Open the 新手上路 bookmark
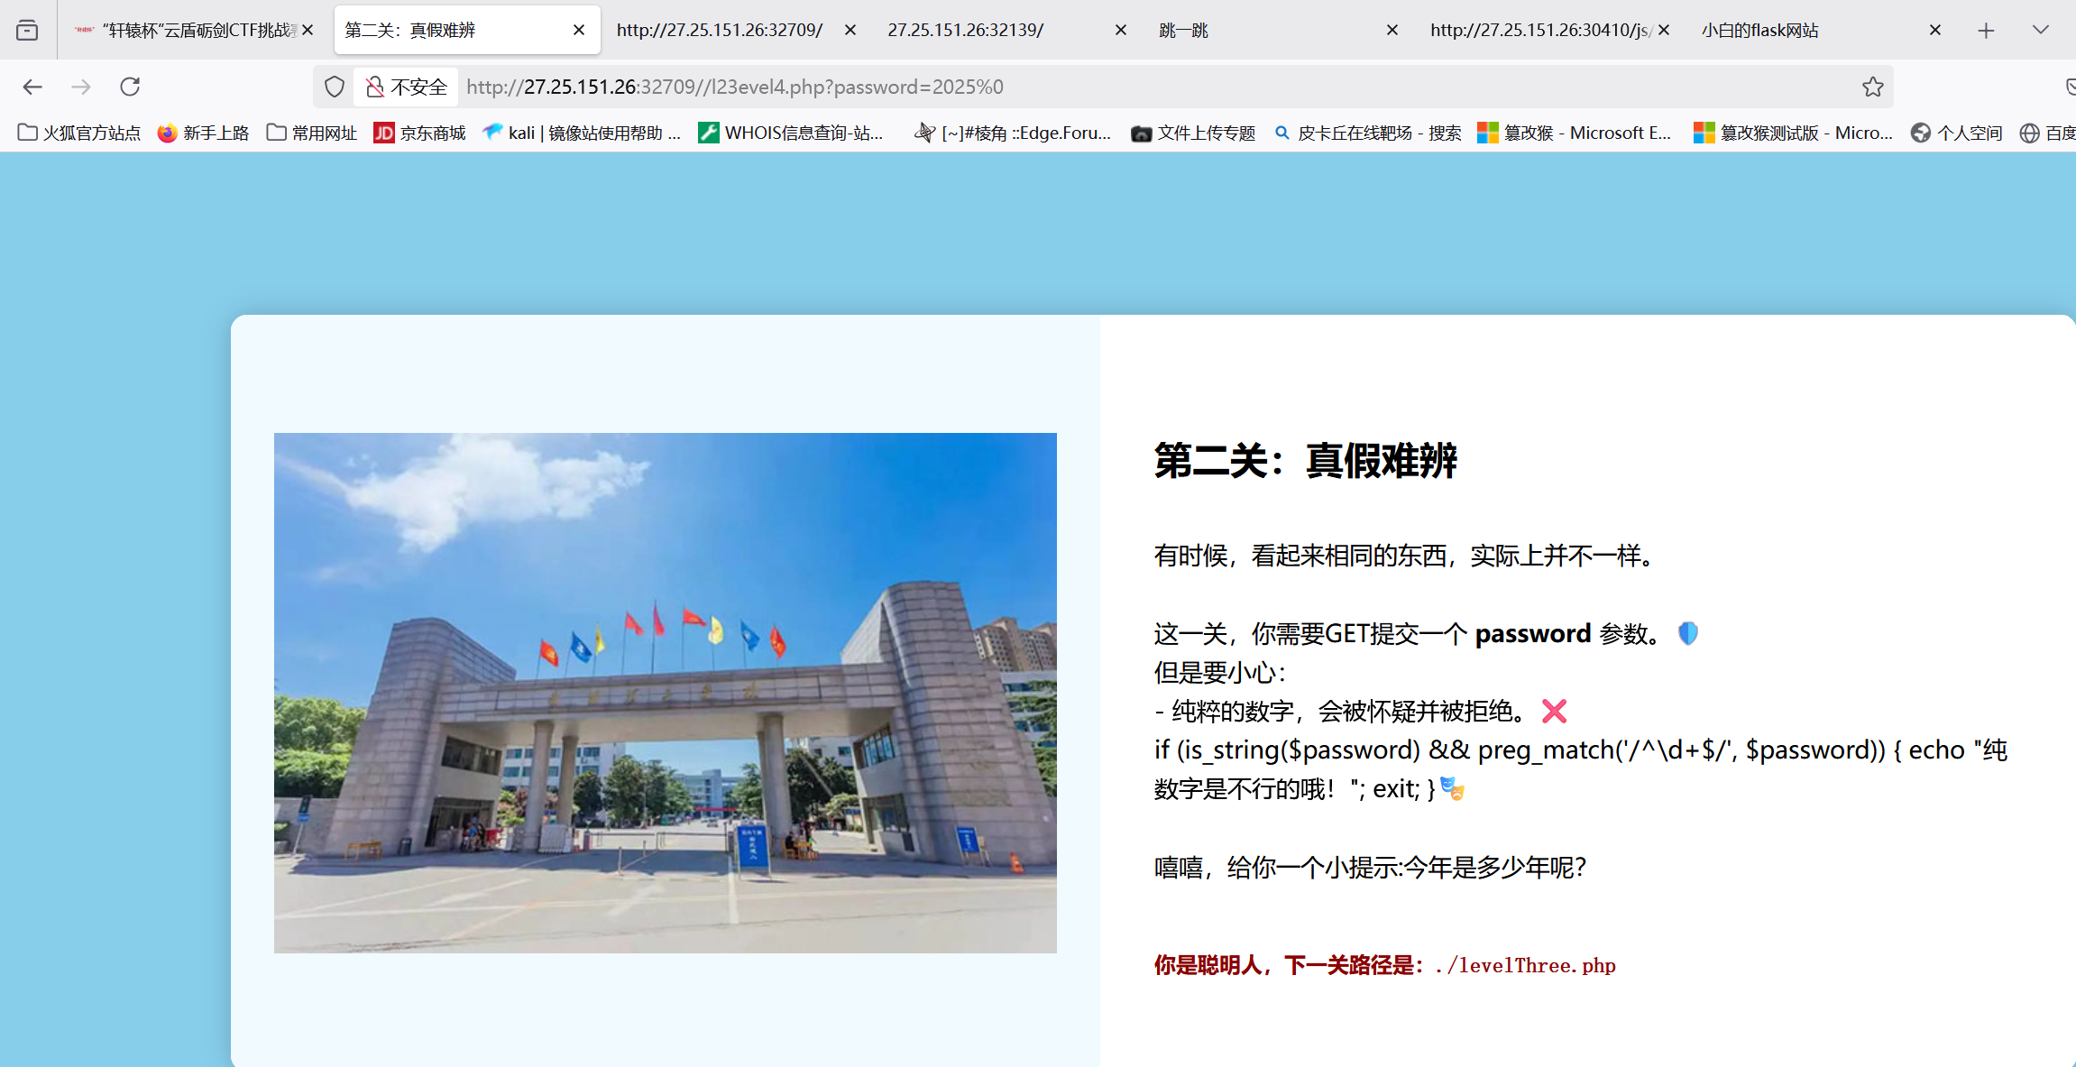The height and width of the screenshot is (1067, 2076). coord(203,133)
